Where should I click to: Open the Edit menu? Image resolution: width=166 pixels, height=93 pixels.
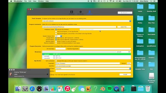pyautogui.click(x=30, y=1)
